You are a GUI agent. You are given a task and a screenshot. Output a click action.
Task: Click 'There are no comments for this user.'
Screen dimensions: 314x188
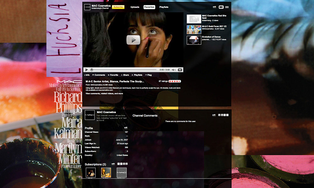coord(181,121)
